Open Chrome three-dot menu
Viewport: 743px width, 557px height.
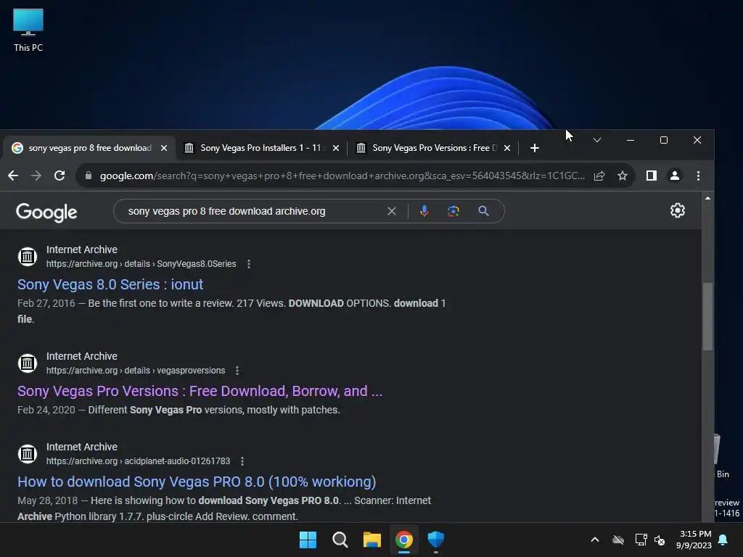point(698,176)
